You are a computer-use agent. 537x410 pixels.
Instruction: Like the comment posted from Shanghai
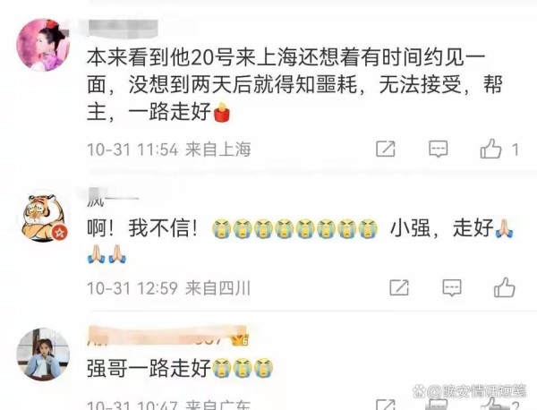[490, 149]
